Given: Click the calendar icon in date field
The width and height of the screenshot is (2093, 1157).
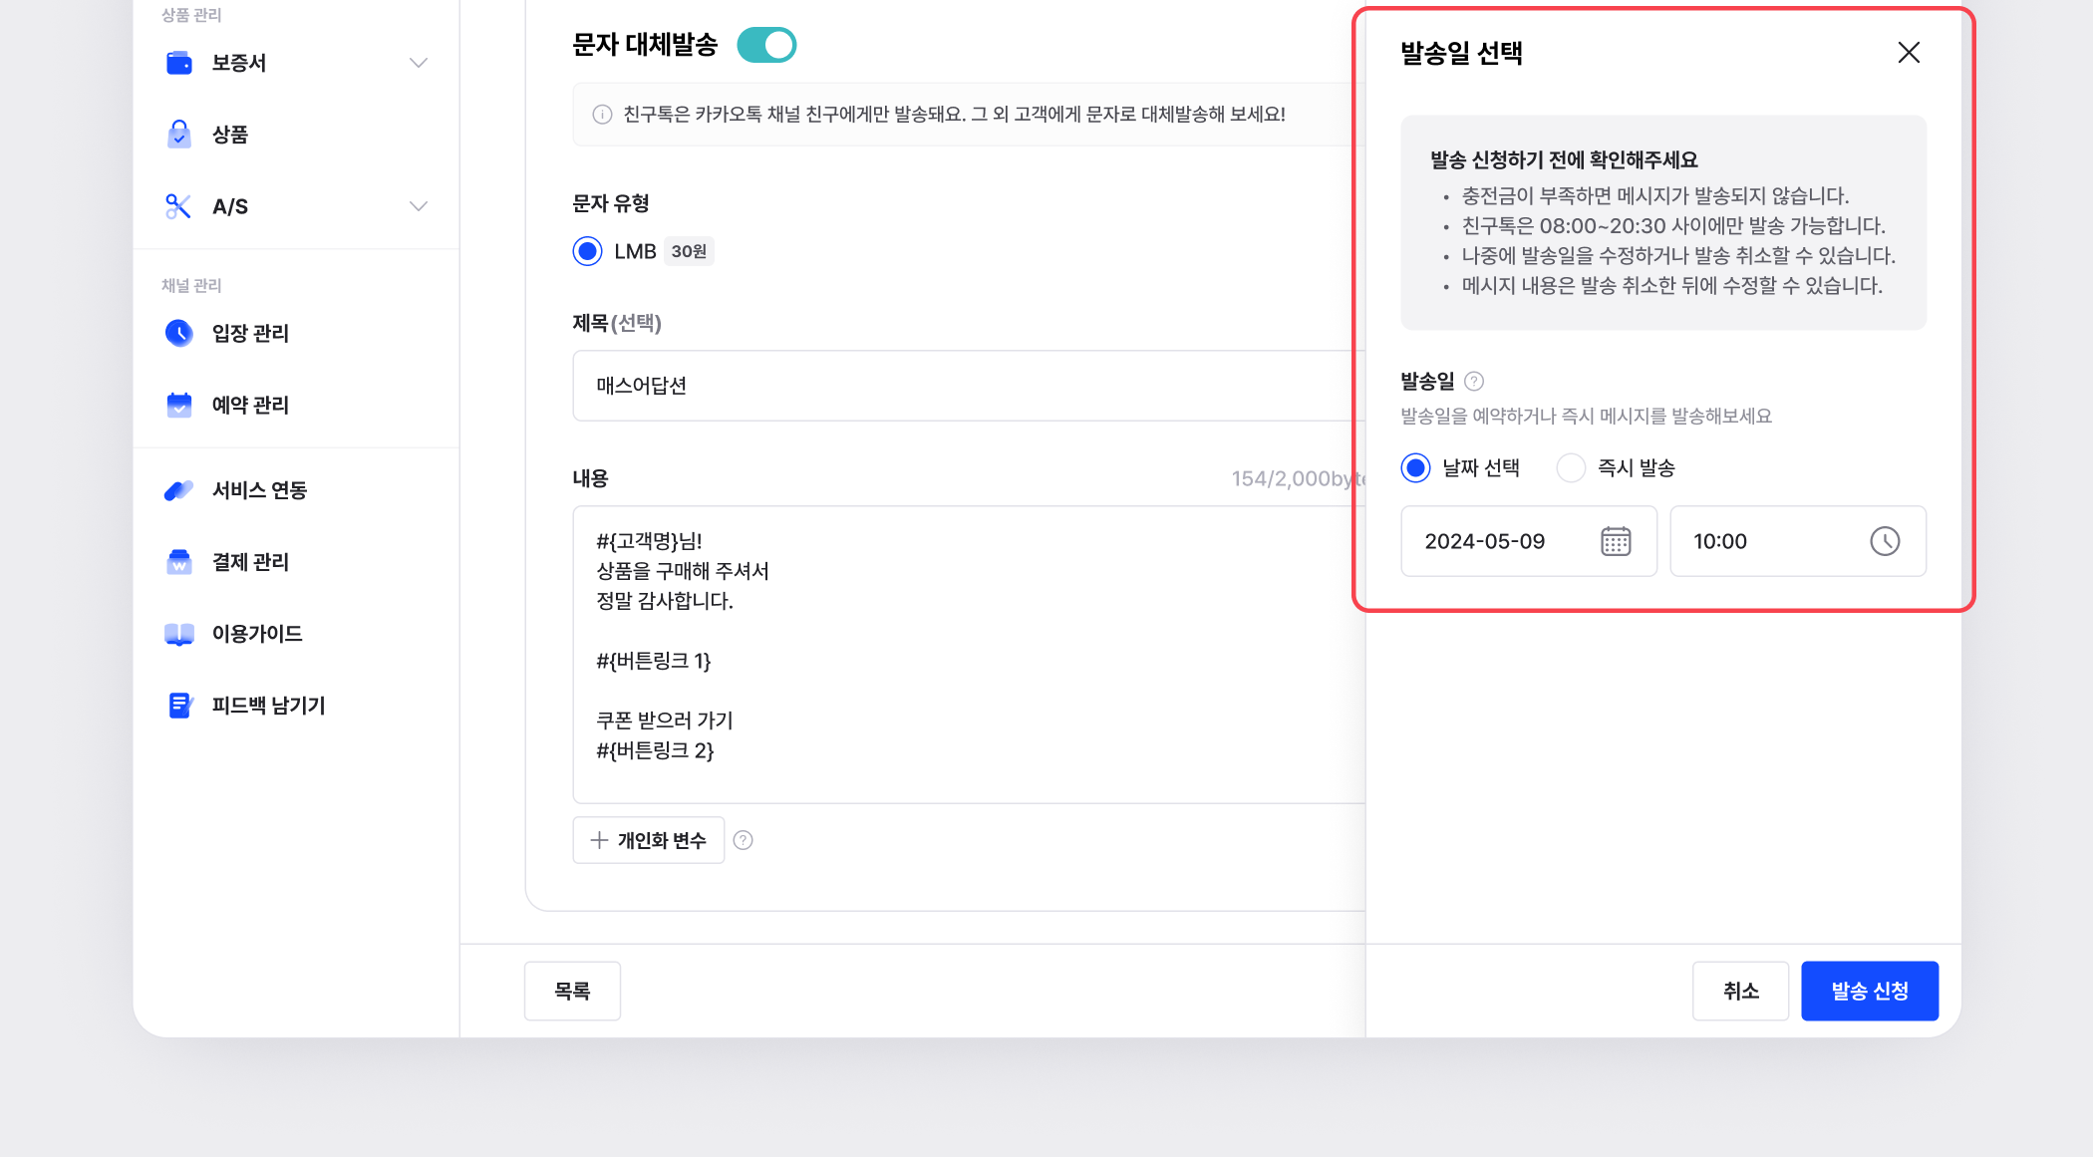Looking at the screenshot, I should pos(1616,541).
